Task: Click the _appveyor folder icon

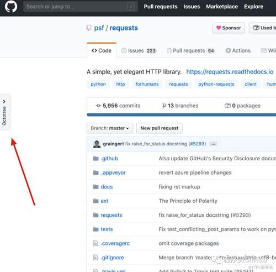Action: [x=95, y=172]
